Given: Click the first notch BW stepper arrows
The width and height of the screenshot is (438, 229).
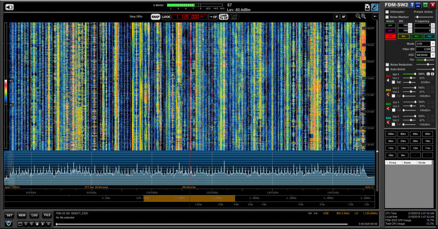Looking at the screenshot, I should 410,25.
